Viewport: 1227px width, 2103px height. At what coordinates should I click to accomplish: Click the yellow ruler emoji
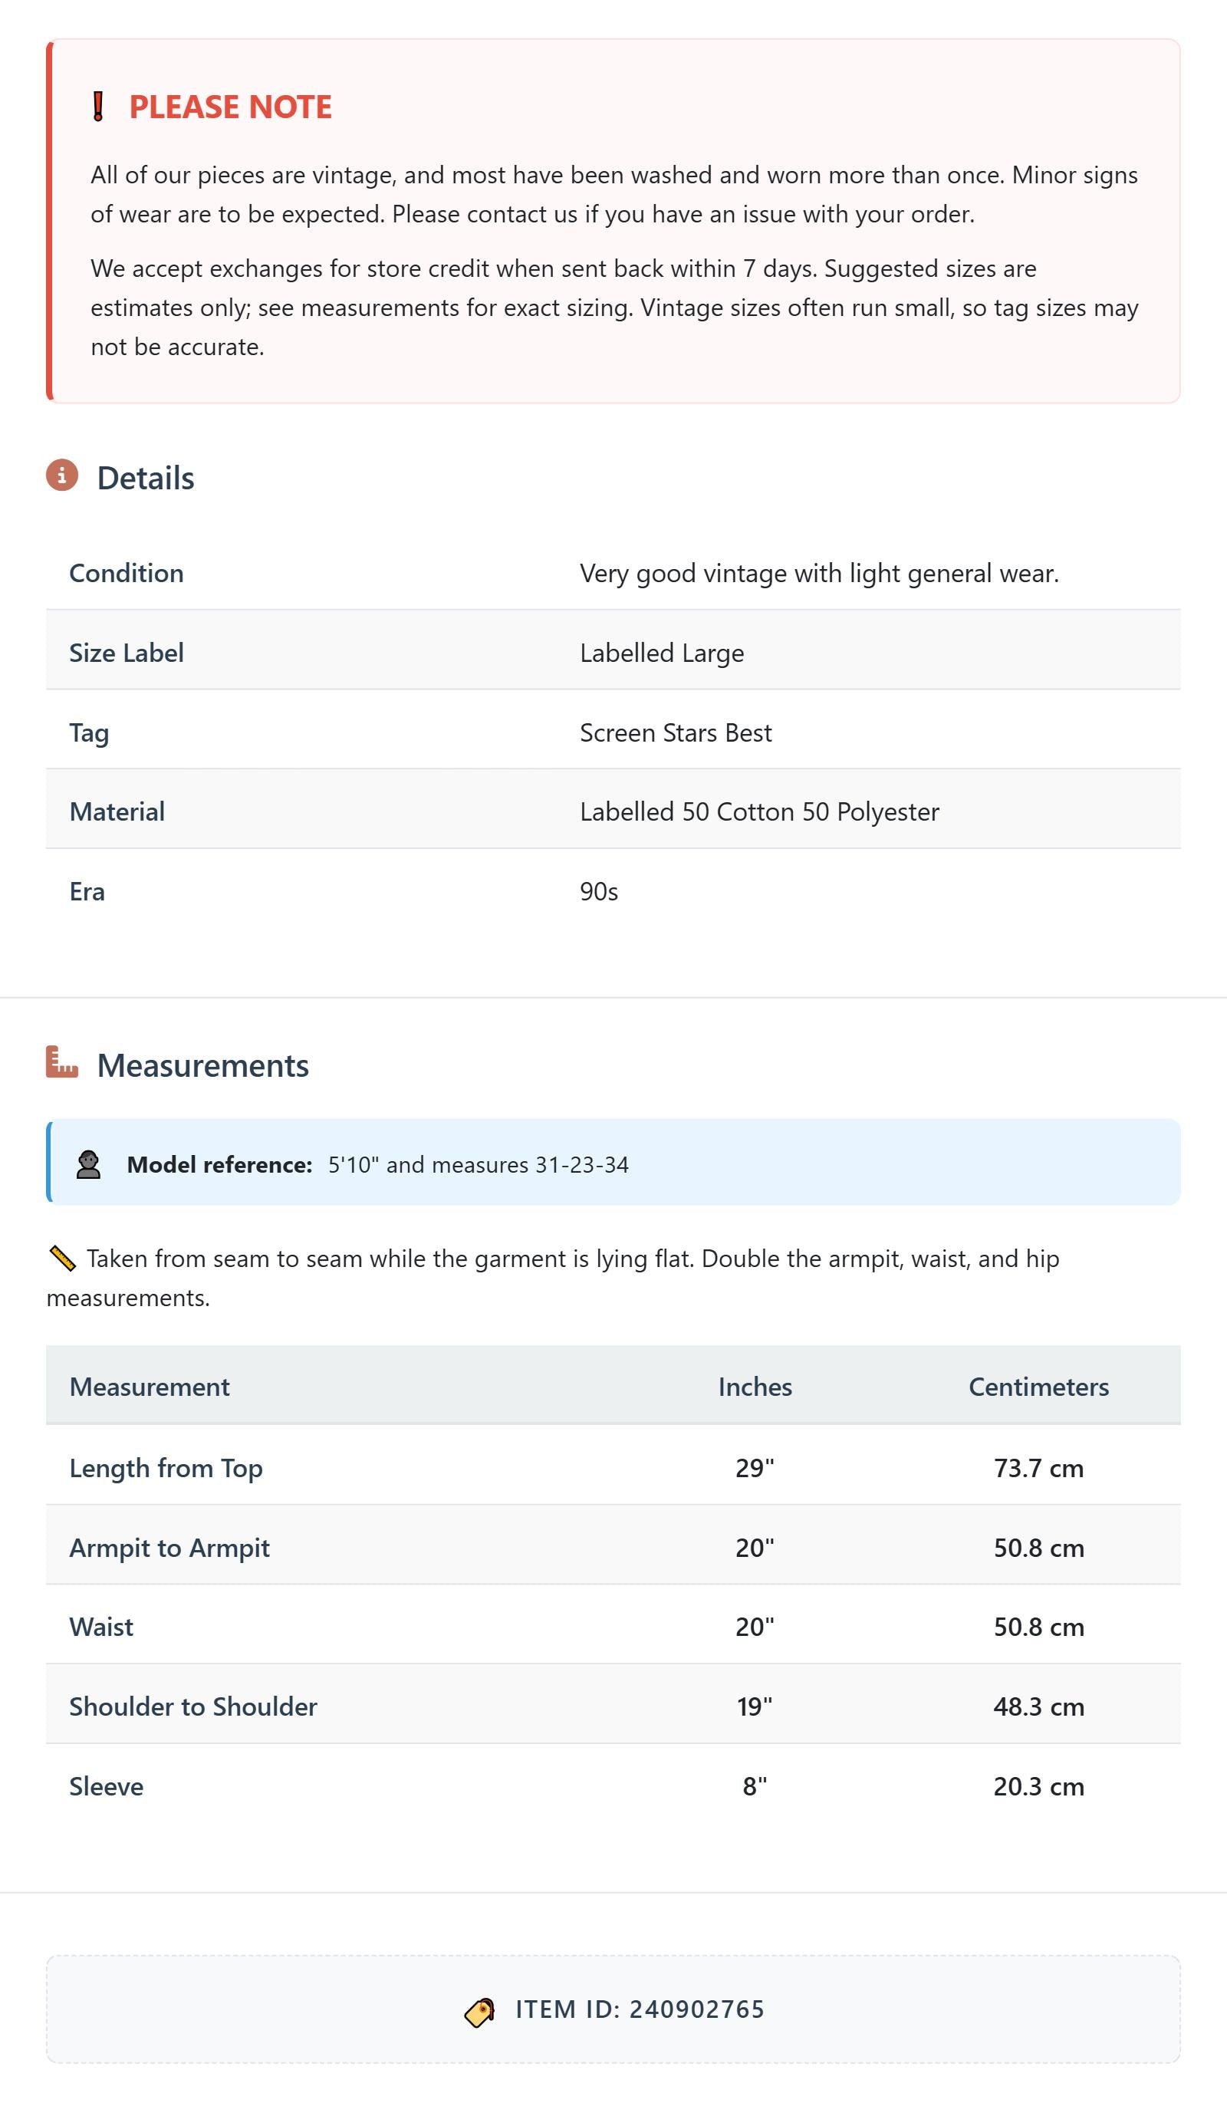(x=63, y=1259)
